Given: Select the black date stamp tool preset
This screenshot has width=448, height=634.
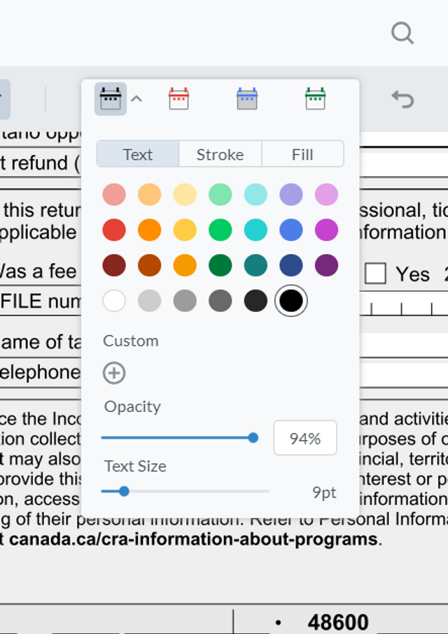Looking at the screenshot, I should (x=111, y=99).
